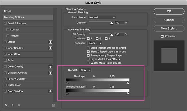
Task: Confirm with the OK button
Action: pyautogui.click(x=169, y=11)
